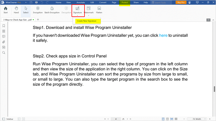The height and width of the screenshot is (121, 216).
Task: Open the Protect menu tab
Action: coord(125,2)
